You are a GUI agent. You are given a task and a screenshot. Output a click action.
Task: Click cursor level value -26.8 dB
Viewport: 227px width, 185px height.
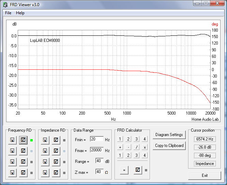(x=205, y=147)
